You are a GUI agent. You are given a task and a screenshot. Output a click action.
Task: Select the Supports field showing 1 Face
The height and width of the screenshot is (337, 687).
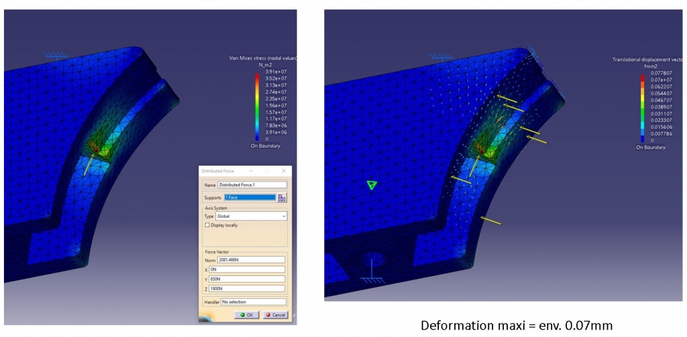pos(250,198)
